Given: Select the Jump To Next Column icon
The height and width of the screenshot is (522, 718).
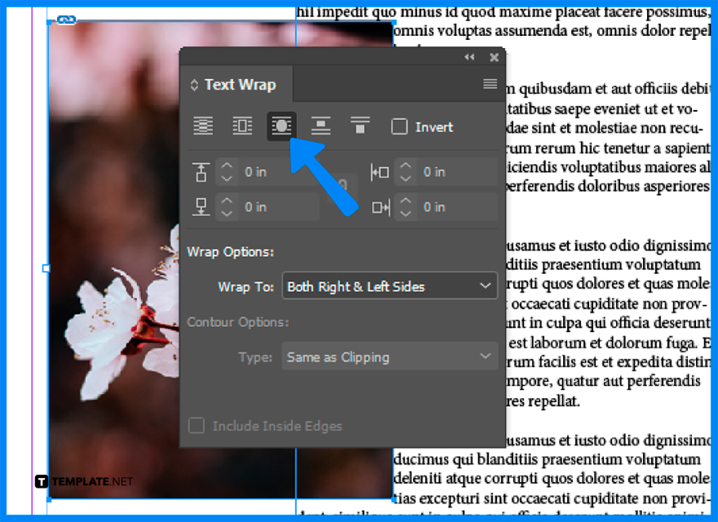Looking at the screenshot, I should pyautogui.click(x=360, y=126).
